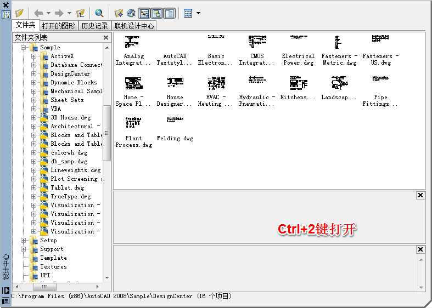Select colorwh.dwg in the tree

tap(69, 152)
